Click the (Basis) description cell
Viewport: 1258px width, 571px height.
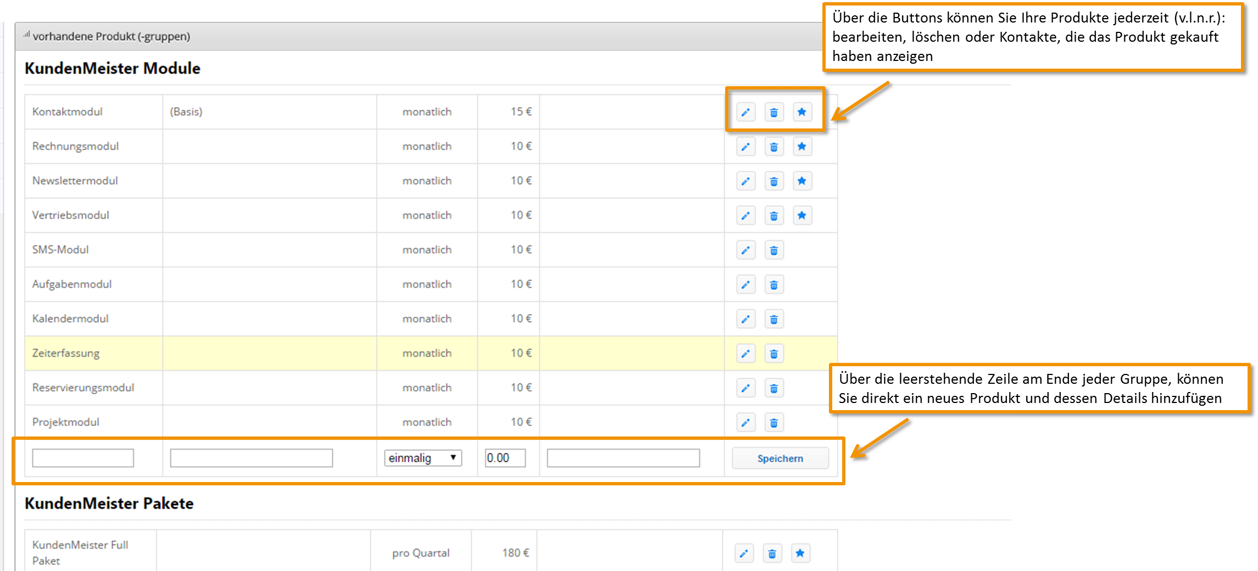269,111
